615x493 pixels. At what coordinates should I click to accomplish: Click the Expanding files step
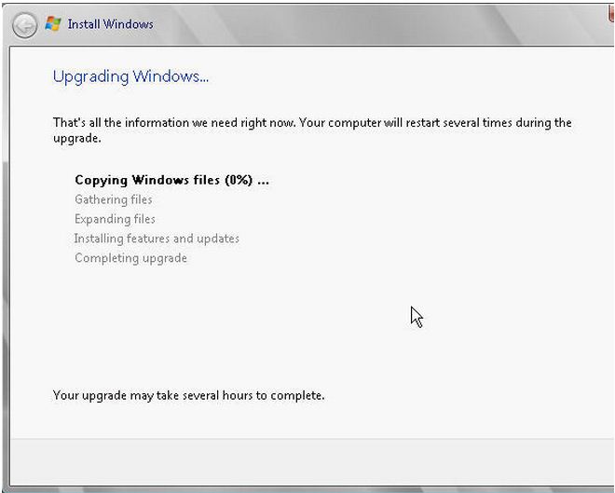pos(115,219)
